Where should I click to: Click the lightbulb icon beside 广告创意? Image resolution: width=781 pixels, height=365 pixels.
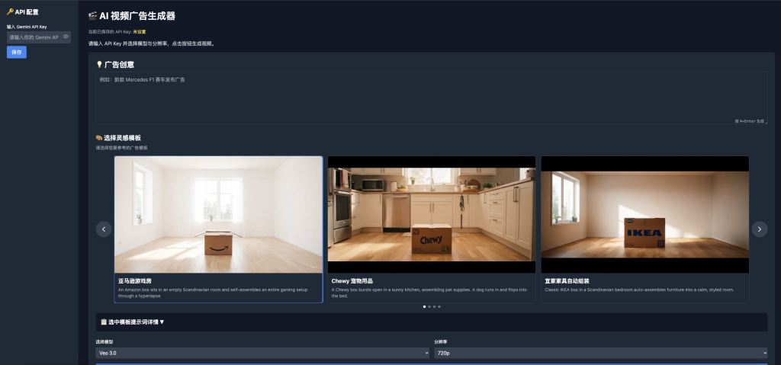point(99,65)
